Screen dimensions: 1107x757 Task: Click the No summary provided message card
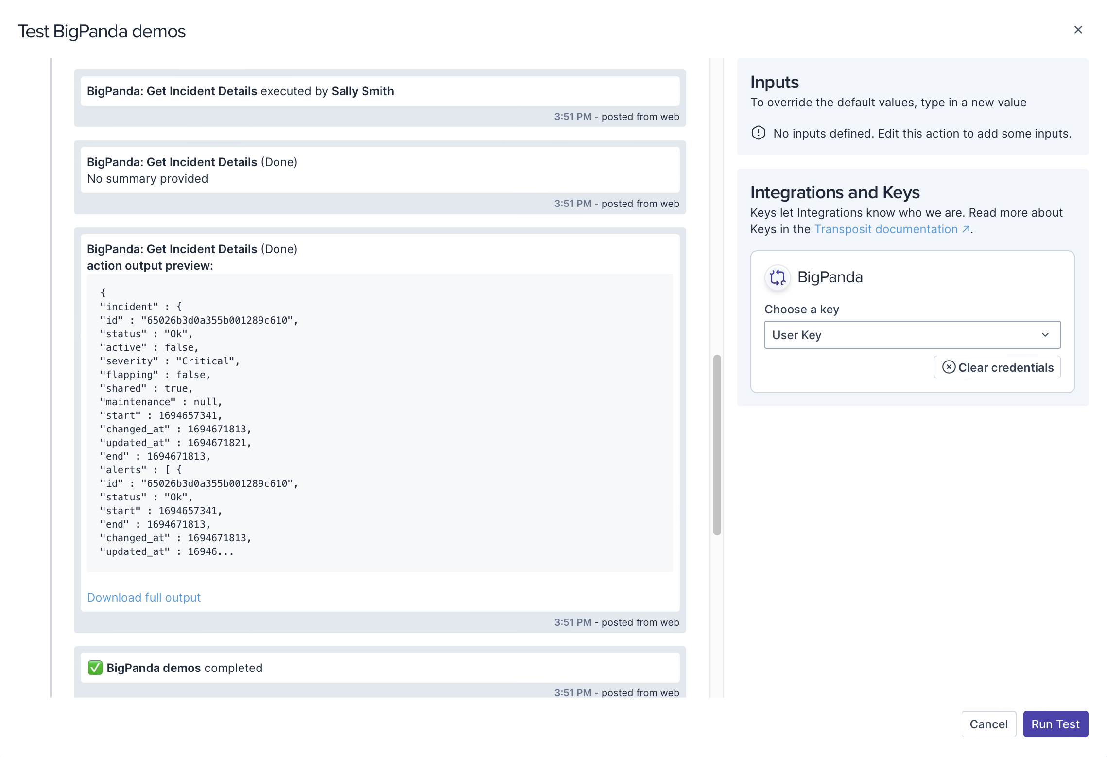(x=379, y=170)
